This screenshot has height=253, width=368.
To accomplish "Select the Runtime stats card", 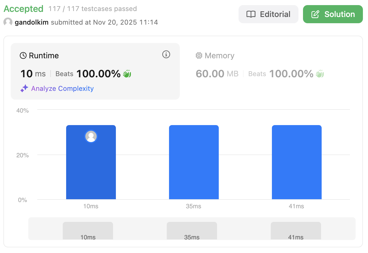I will [x=95, y=71].
